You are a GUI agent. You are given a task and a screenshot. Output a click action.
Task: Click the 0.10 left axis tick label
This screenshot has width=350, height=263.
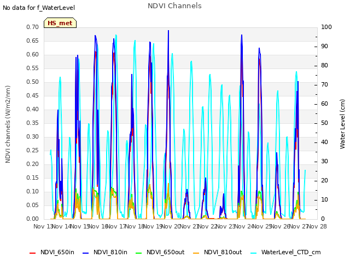point(32,191)
